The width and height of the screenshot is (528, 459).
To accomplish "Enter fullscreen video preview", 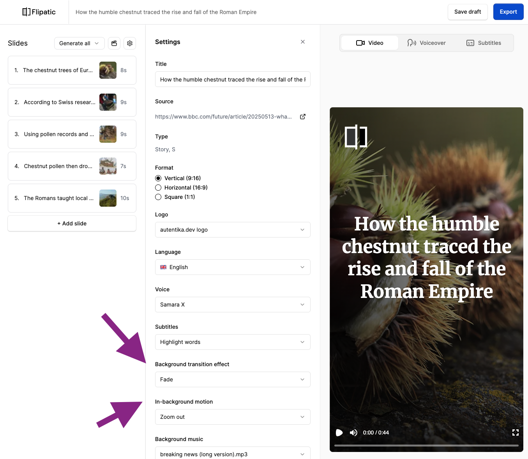I will click(x=516, y=432).
